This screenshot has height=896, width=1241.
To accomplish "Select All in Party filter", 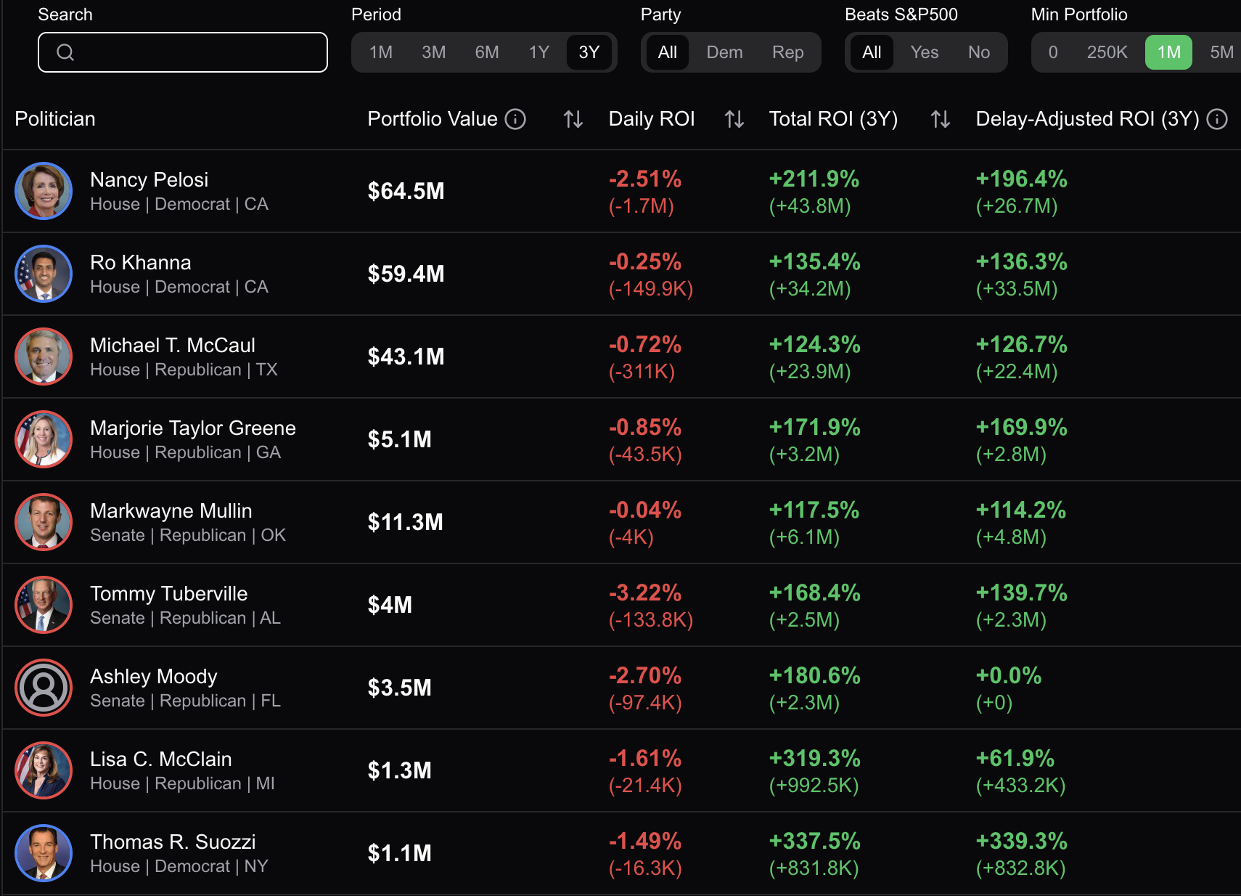I will [668, 52].
